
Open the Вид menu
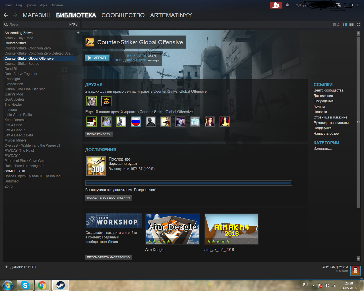pyautogui.click(x=19, y=5)
